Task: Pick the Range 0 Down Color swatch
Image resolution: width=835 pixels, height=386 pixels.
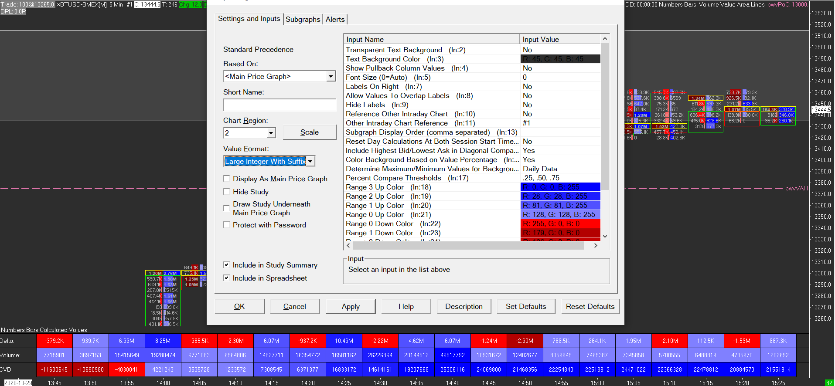Action: [x=560, y=224]
